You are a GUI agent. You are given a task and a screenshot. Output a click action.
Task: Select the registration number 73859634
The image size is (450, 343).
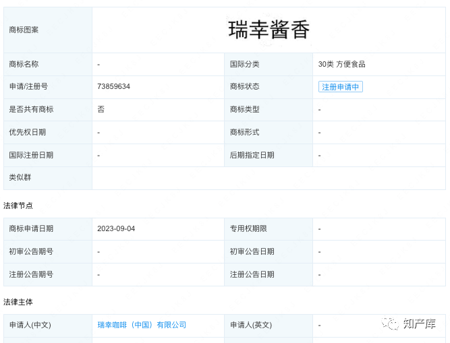(x=114, y=87)
